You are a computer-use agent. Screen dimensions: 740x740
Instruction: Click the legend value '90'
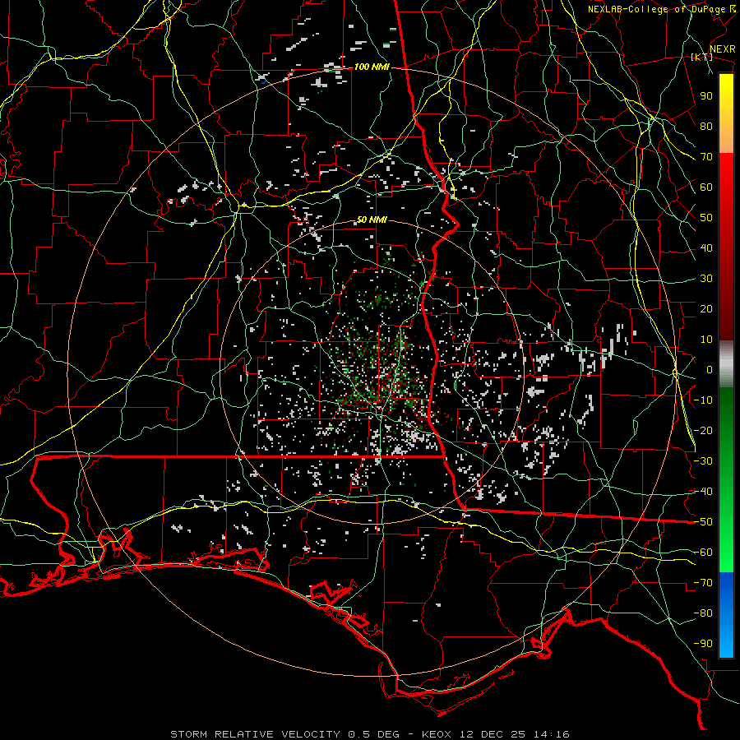pos(706,96)
